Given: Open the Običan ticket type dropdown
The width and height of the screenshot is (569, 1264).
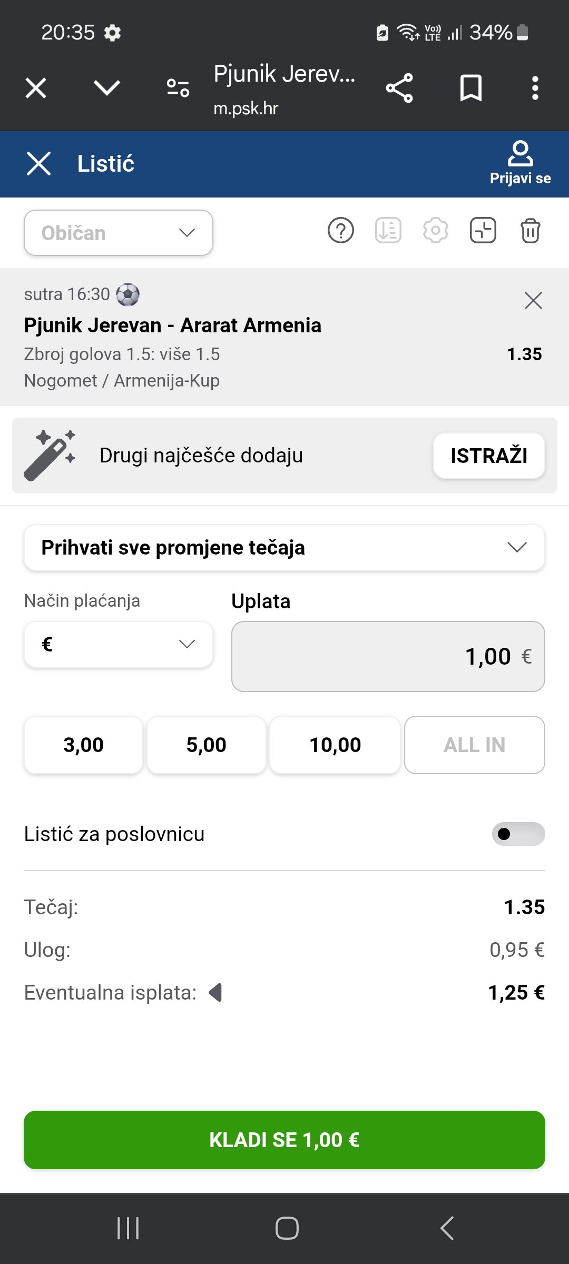Looking at the screenshot, I should pyautogui.click(x=119, y=233).
